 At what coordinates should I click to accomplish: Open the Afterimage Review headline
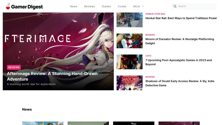point(52,76)
